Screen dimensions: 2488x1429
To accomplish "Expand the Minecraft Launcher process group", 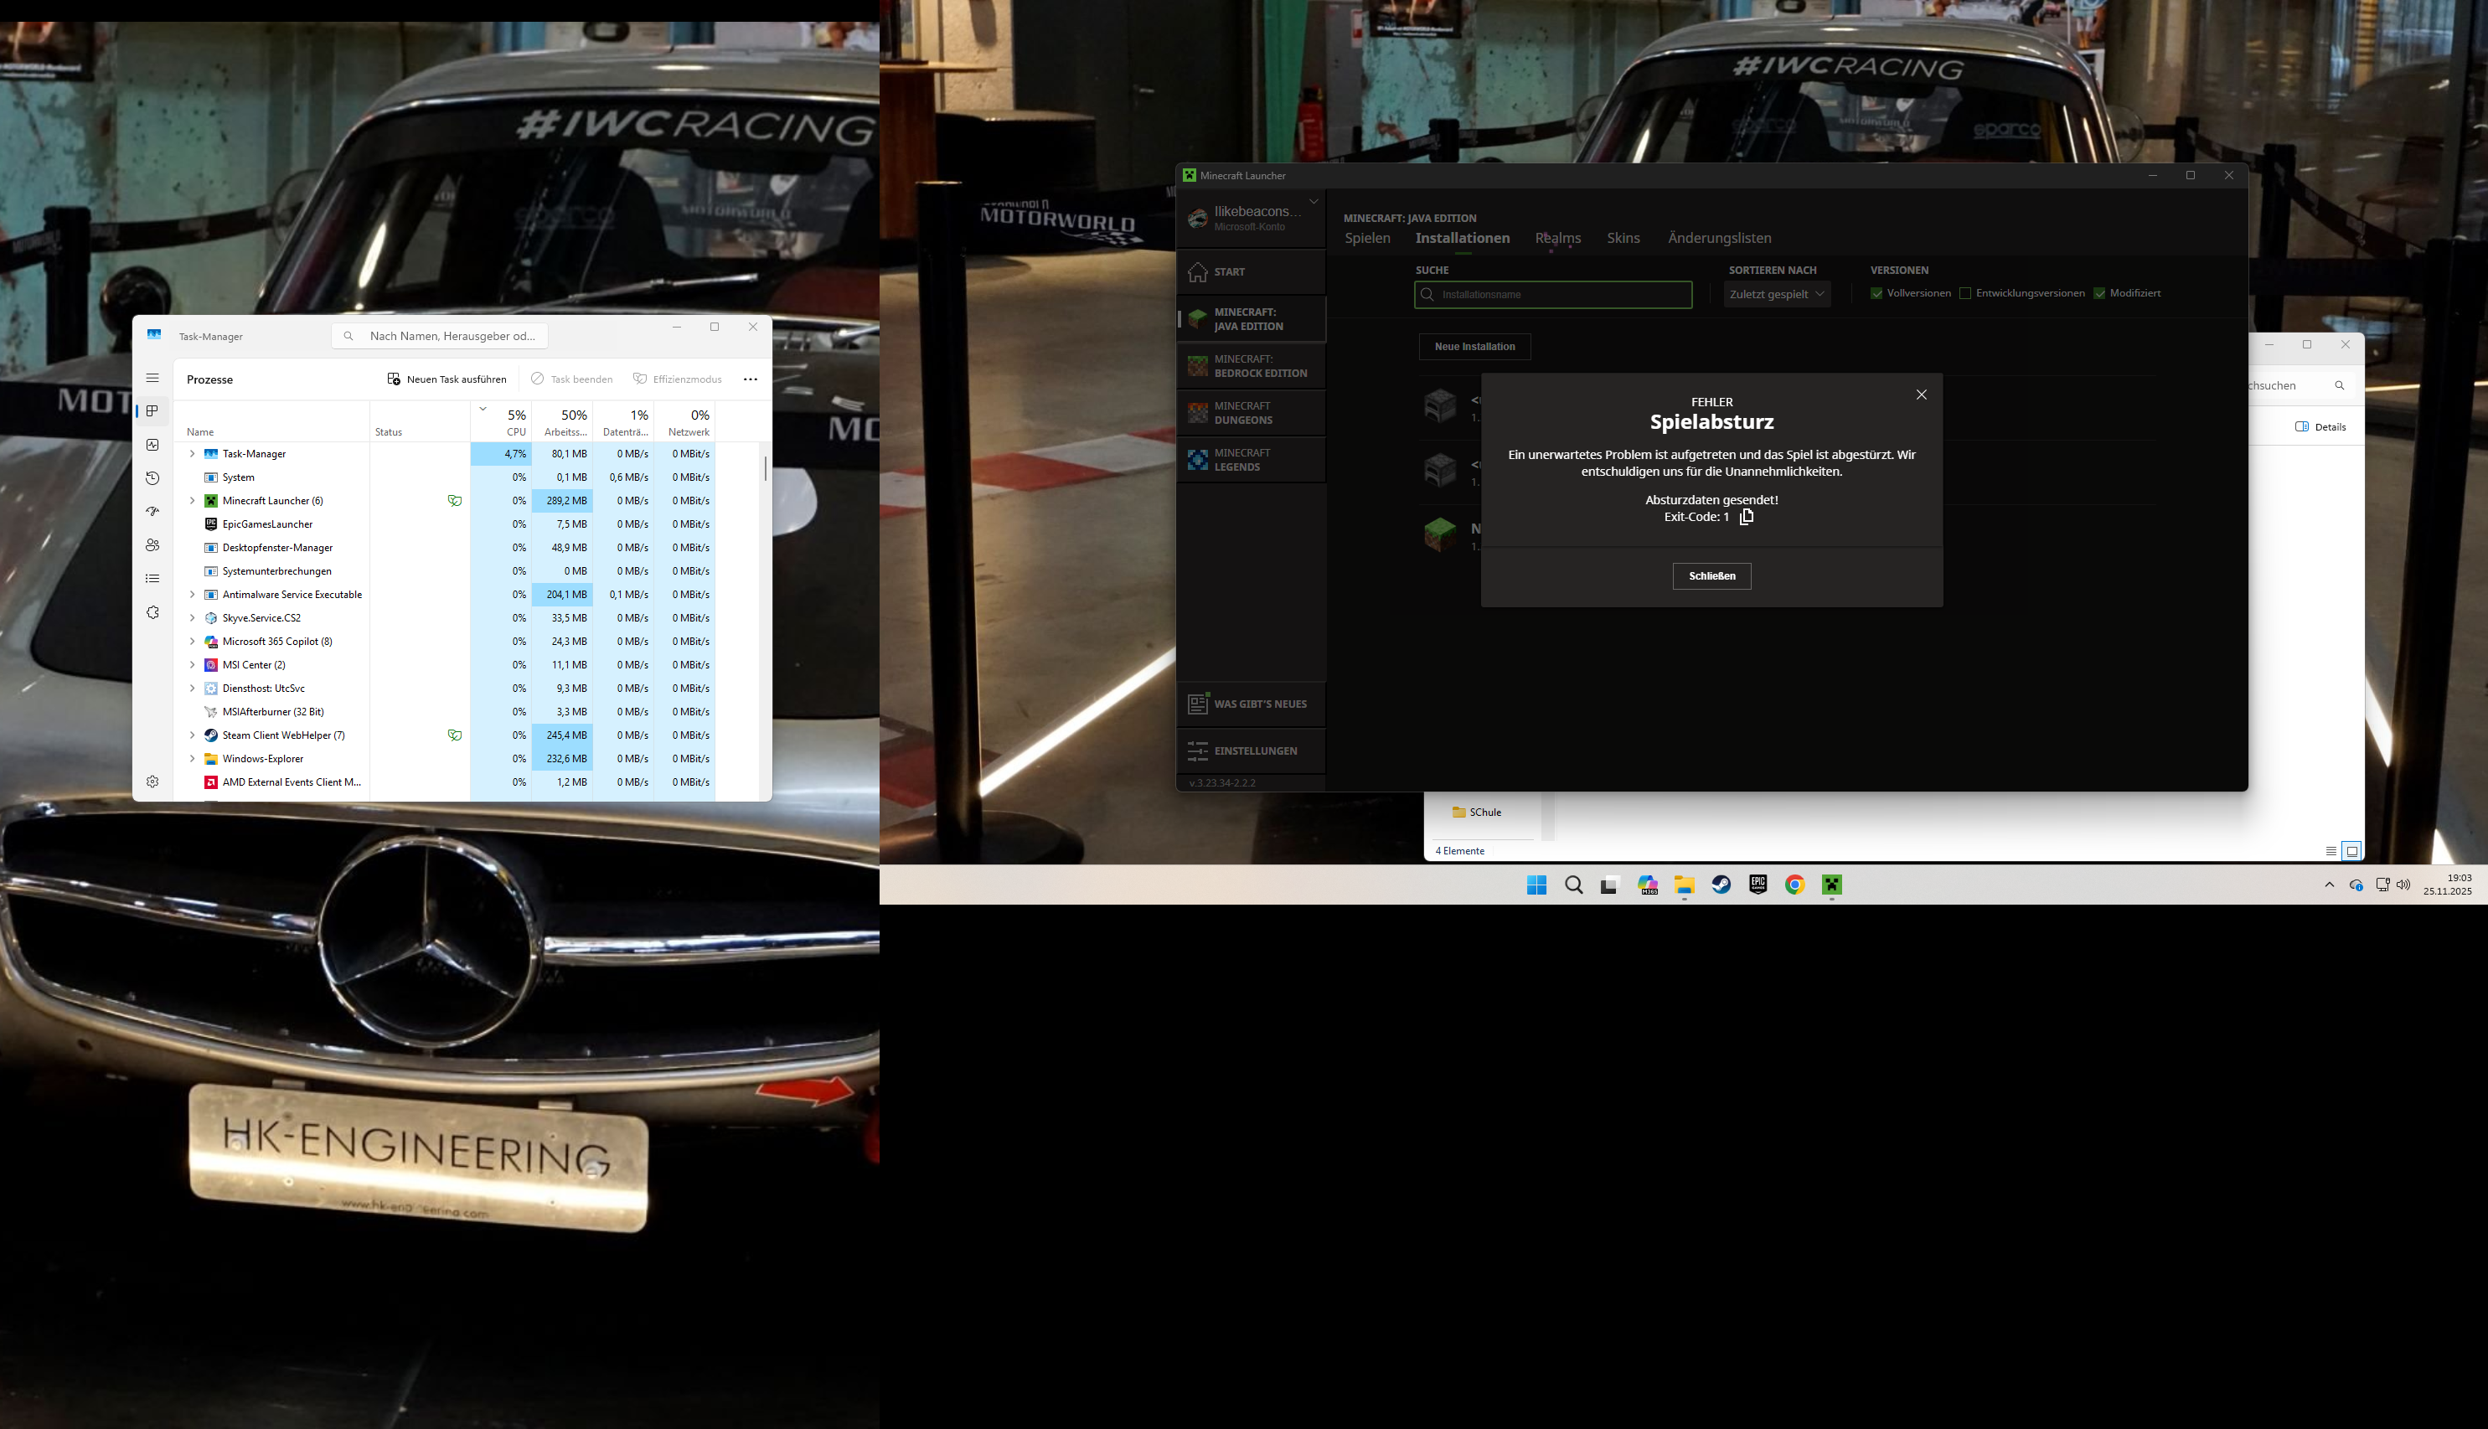I will (x=193, y=501).
